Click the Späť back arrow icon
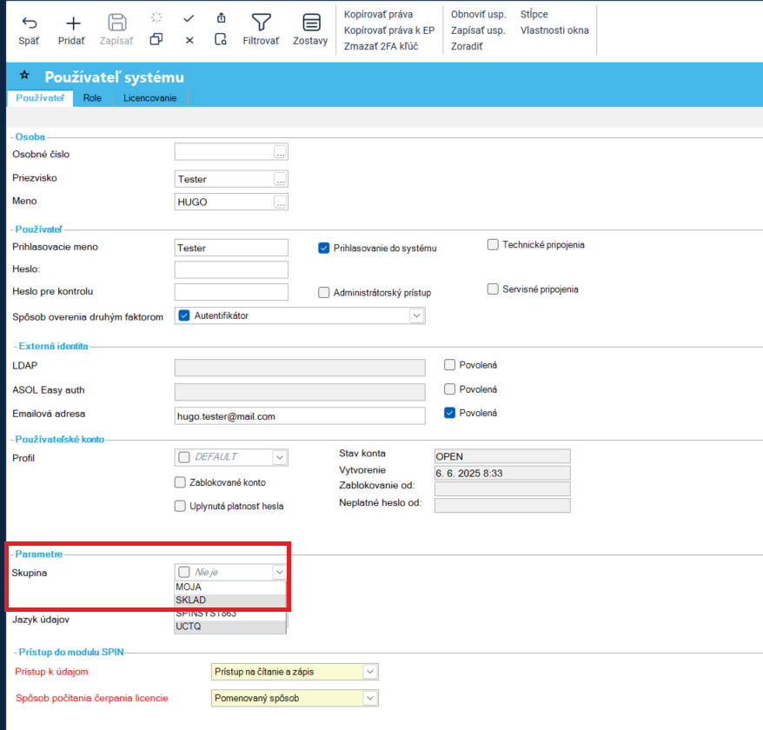The height and width of the screenshot is (730, 763). point(30,23)
